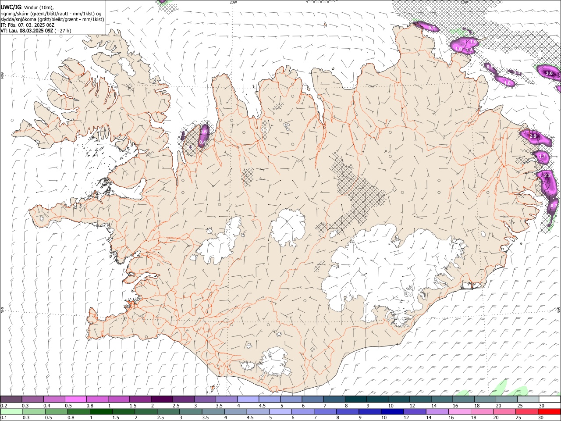Click the '0.1' label on the lower scale

[x=4, y=418]
